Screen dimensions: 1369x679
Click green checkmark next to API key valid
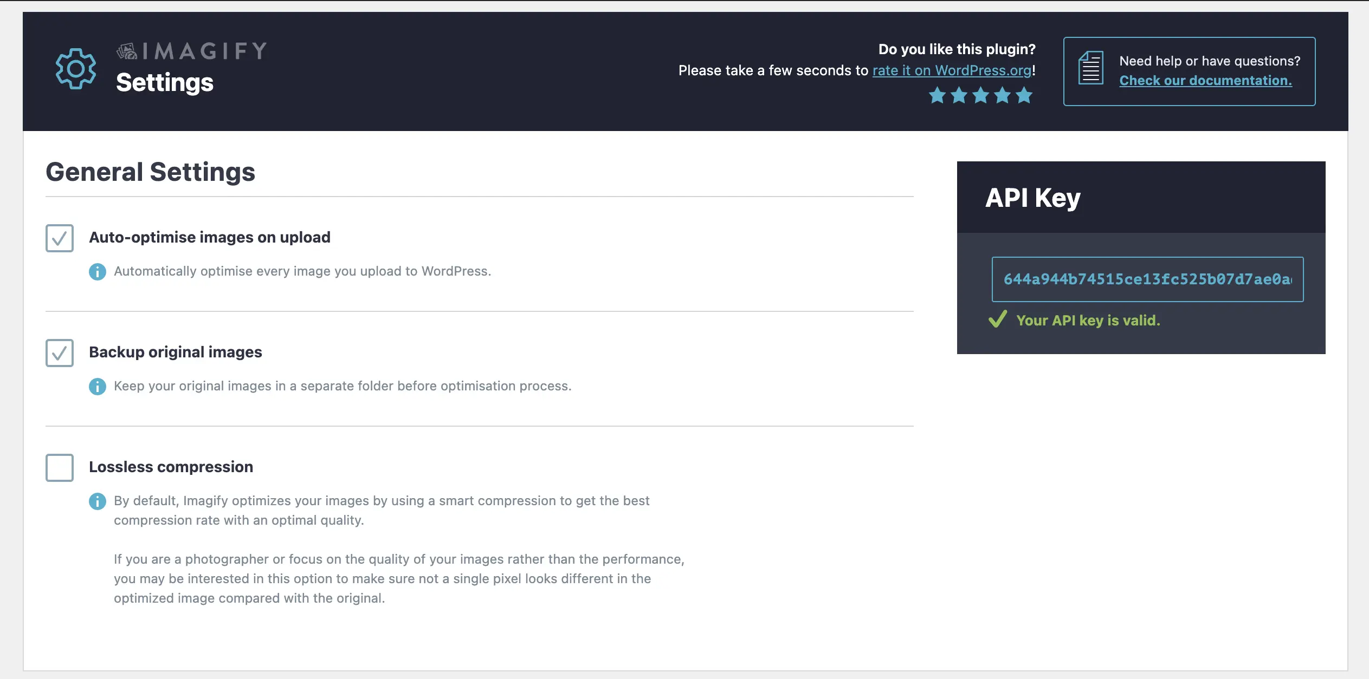pos(998,319)
